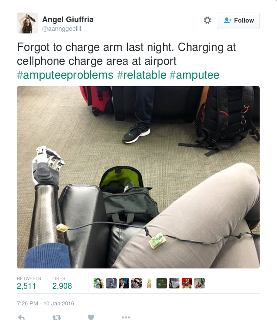Image resolution: width=277 pixels, height=331 pixels.
Task: Click the pineapple avatar in likers
Action: point(149,283)
